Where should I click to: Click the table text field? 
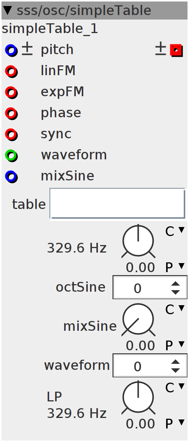pos(117,204)
